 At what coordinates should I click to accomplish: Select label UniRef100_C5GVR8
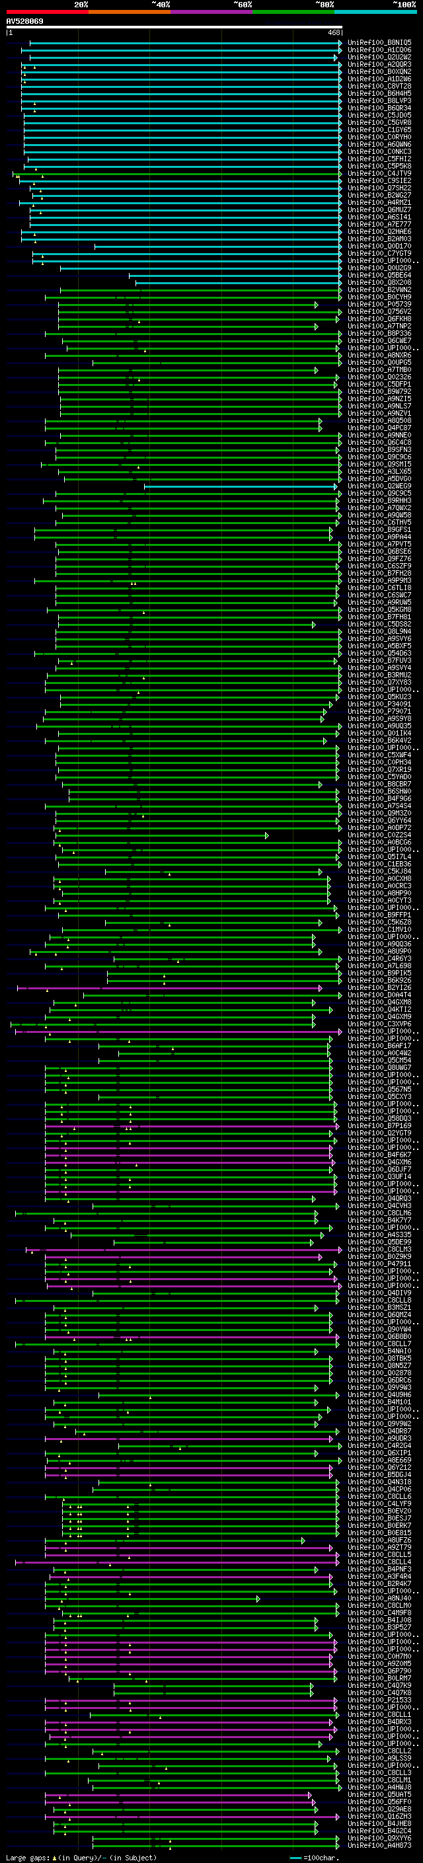click(379, 122)
